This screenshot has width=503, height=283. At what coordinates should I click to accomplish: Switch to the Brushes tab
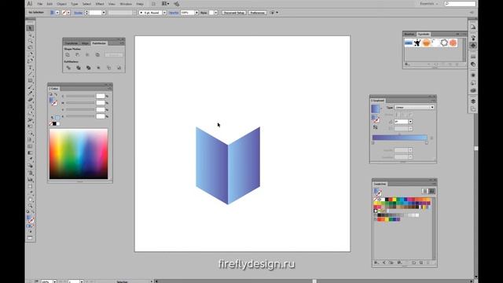(409, 34)
